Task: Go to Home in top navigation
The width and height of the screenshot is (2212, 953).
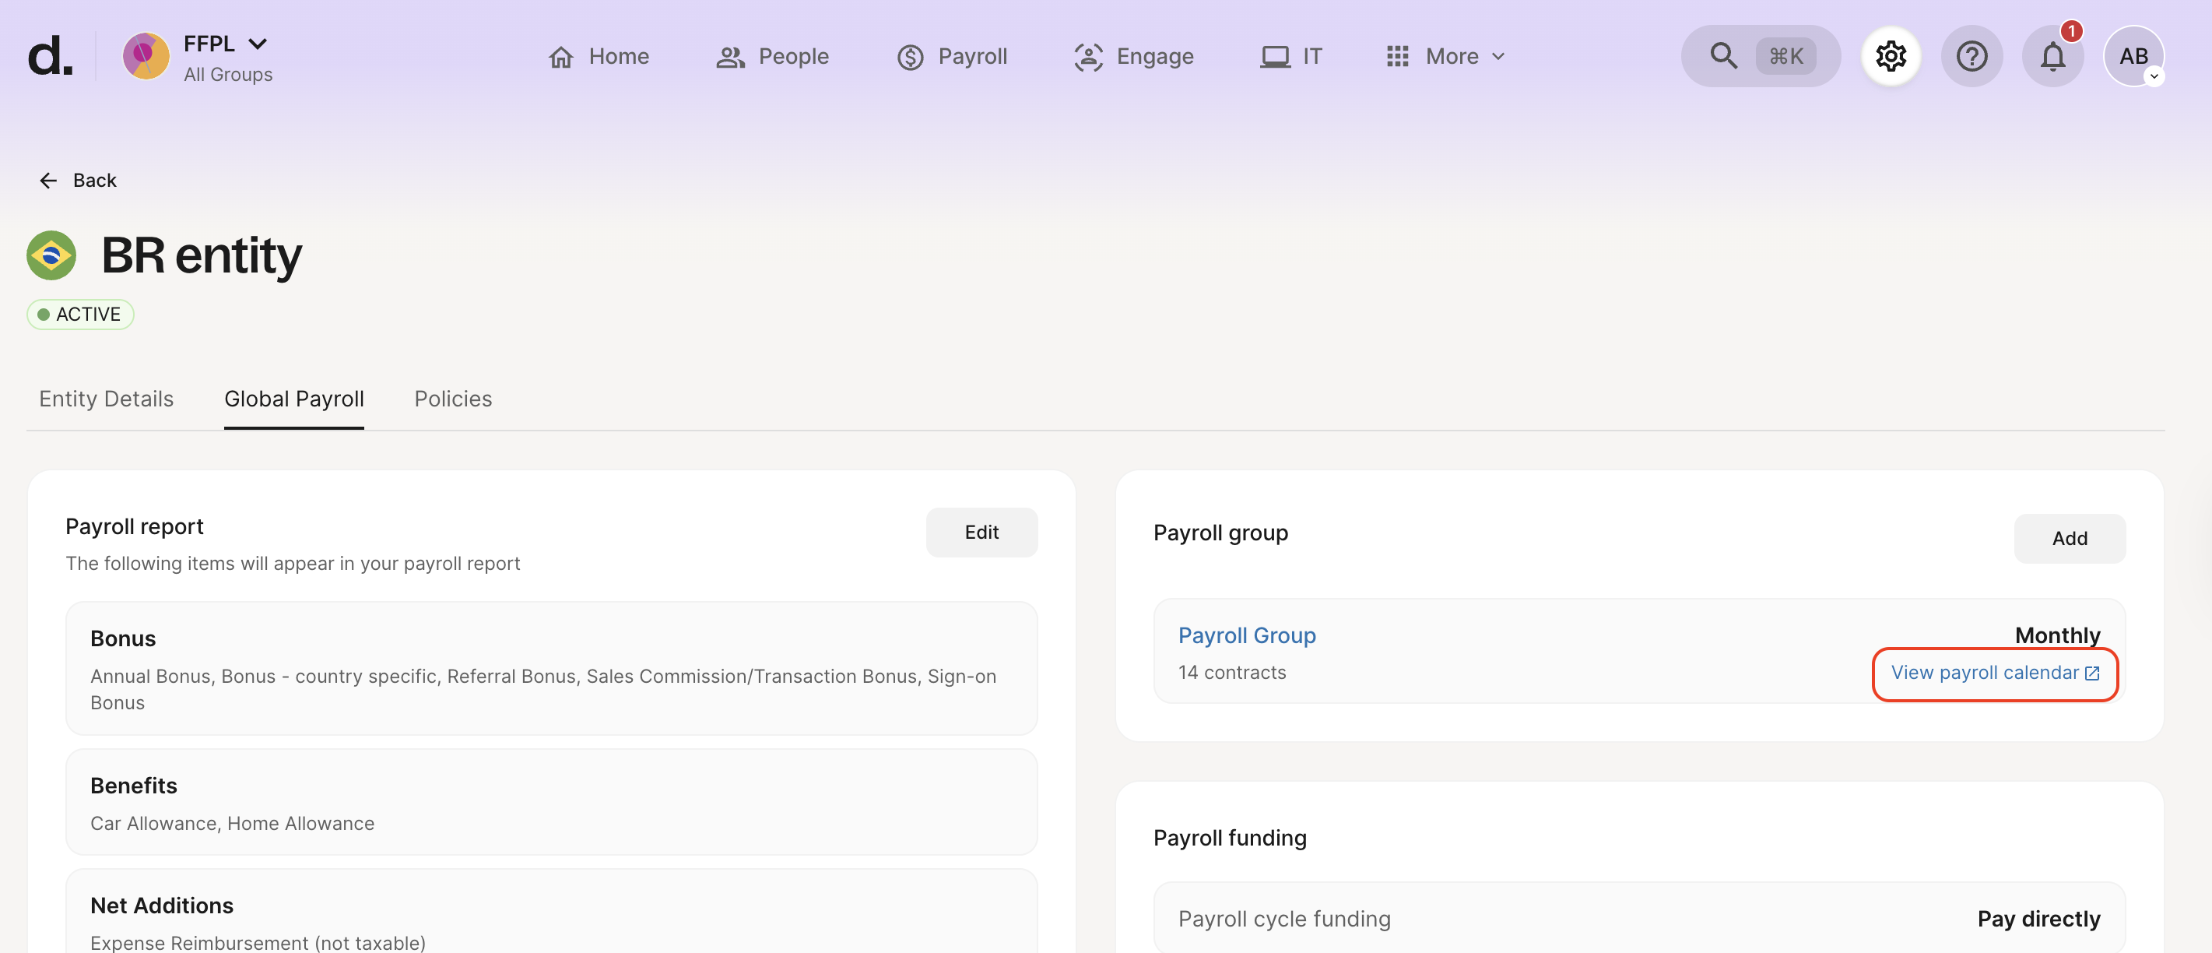Action: click(x=599, y=57)
